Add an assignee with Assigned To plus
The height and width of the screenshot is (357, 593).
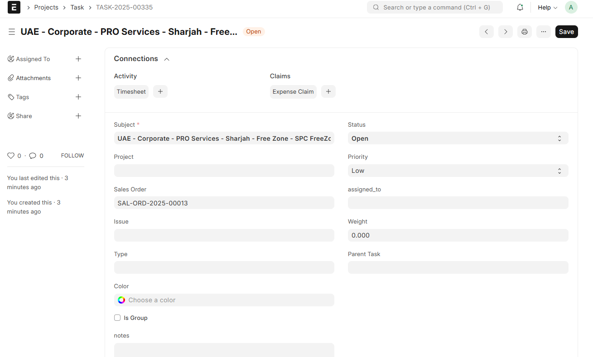pos(78,59)
